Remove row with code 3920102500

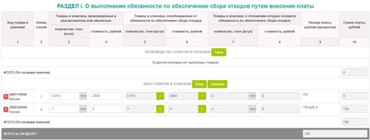(6, 109)
